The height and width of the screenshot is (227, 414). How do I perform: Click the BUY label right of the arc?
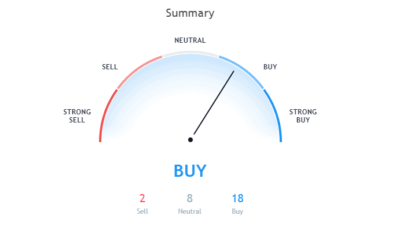coord(270,67)
